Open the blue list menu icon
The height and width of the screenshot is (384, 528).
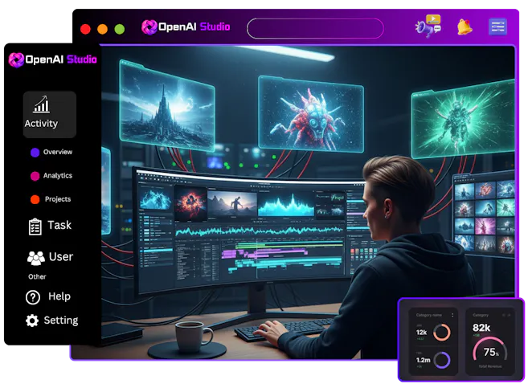[497, 27]
